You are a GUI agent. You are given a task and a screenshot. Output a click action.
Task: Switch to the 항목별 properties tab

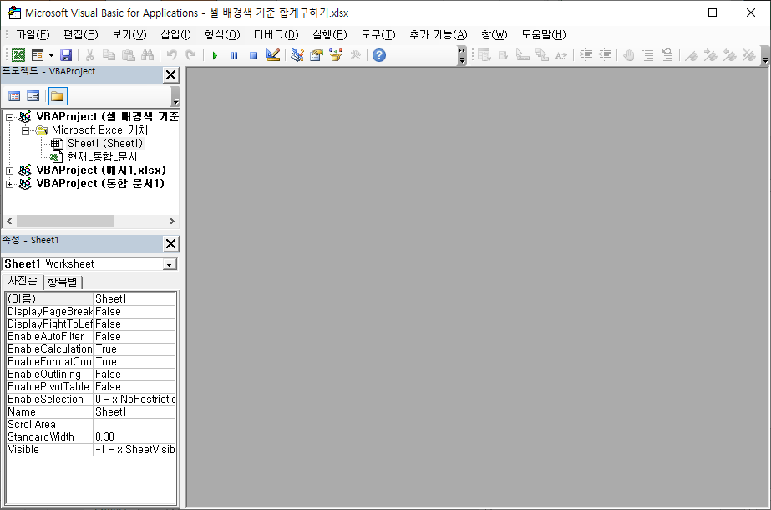point(63,282)
